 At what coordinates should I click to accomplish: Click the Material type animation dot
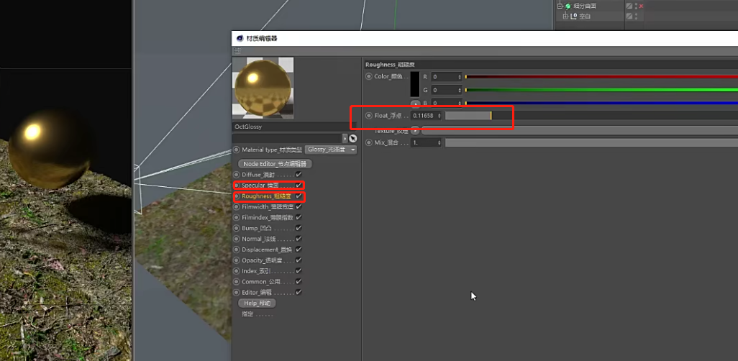point(236,150)
